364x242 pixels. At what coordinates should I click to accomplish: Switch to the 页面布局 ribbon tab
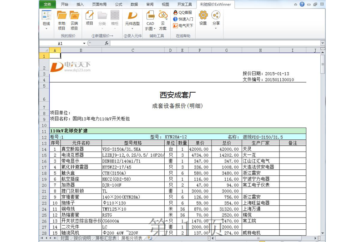click(x=99, y=4)
